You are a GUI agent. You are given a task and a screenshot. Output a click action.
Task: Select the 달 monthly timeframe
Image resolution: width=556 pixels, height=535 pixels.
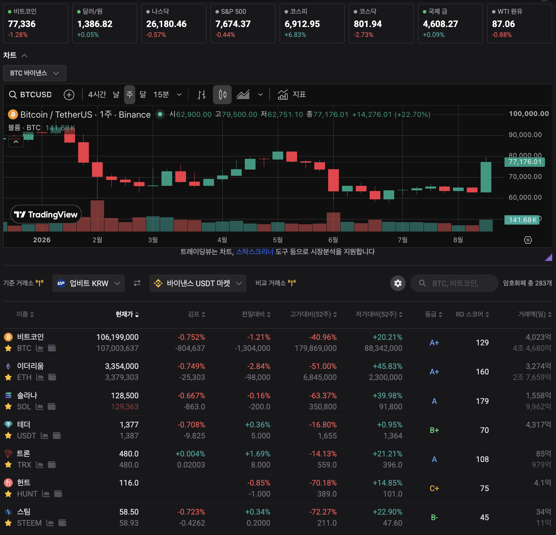[143, 94]
